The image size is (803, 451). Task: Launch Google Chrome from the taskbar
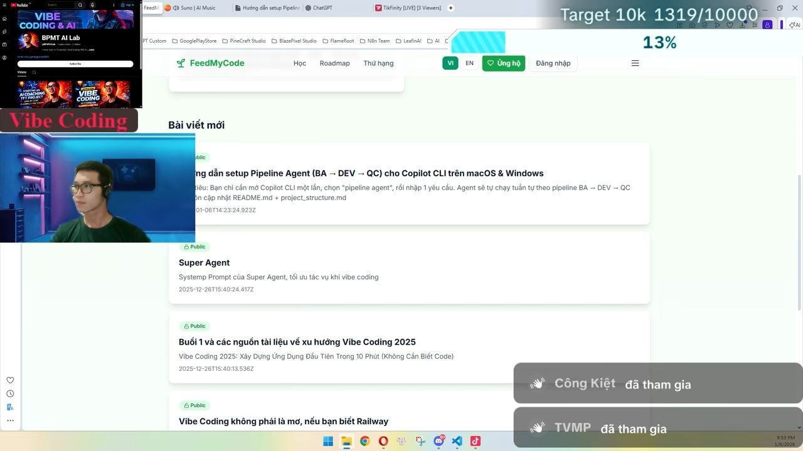tap(364, 441)
